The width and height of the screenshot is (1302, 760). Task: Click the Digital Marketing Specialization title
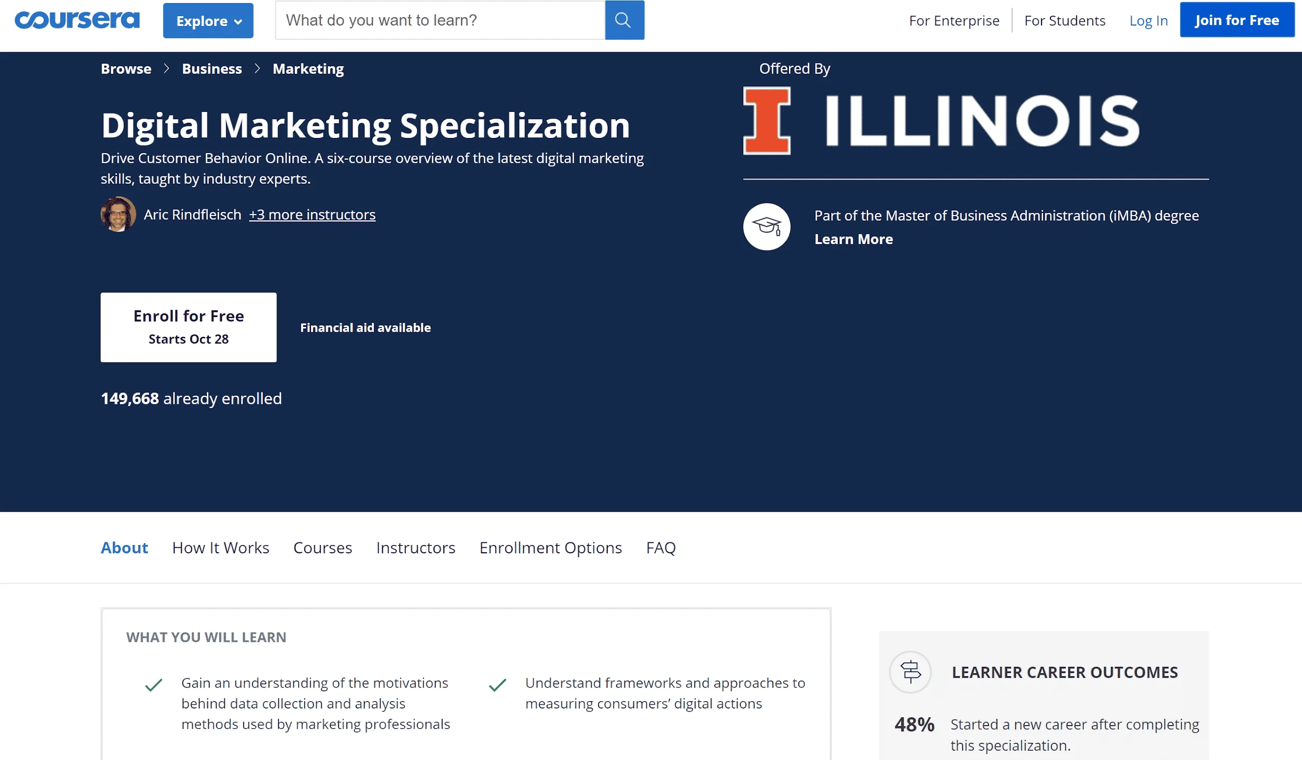click(x=366, y=125)
